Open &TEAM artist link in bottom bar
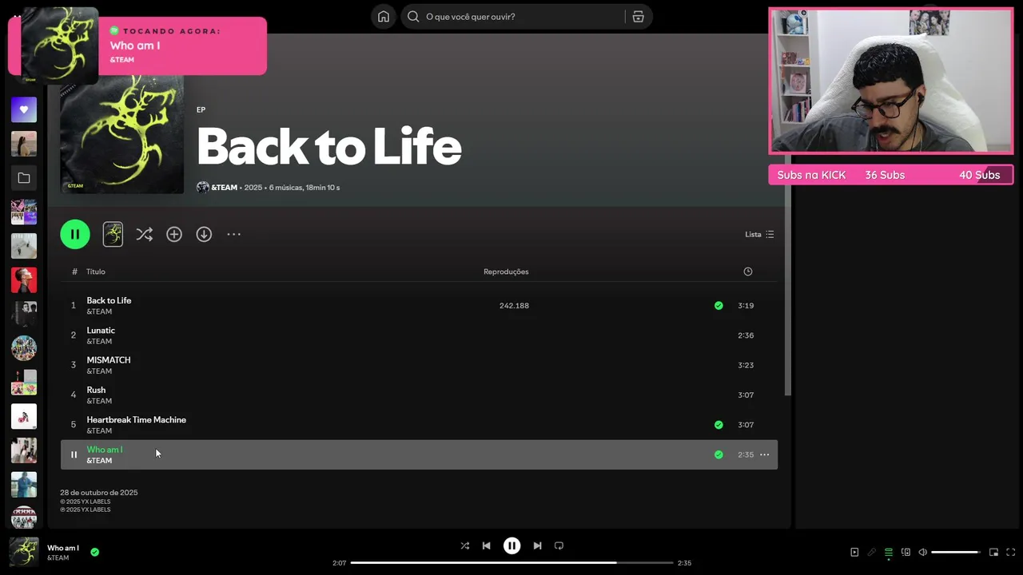Screen dimensions: 1023x575 [x=58, y=557]
